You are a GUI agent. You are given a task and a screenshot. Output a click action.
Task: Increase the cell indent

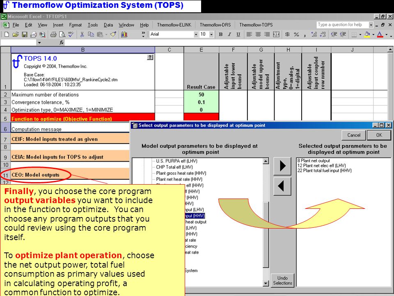coord(343,35)
